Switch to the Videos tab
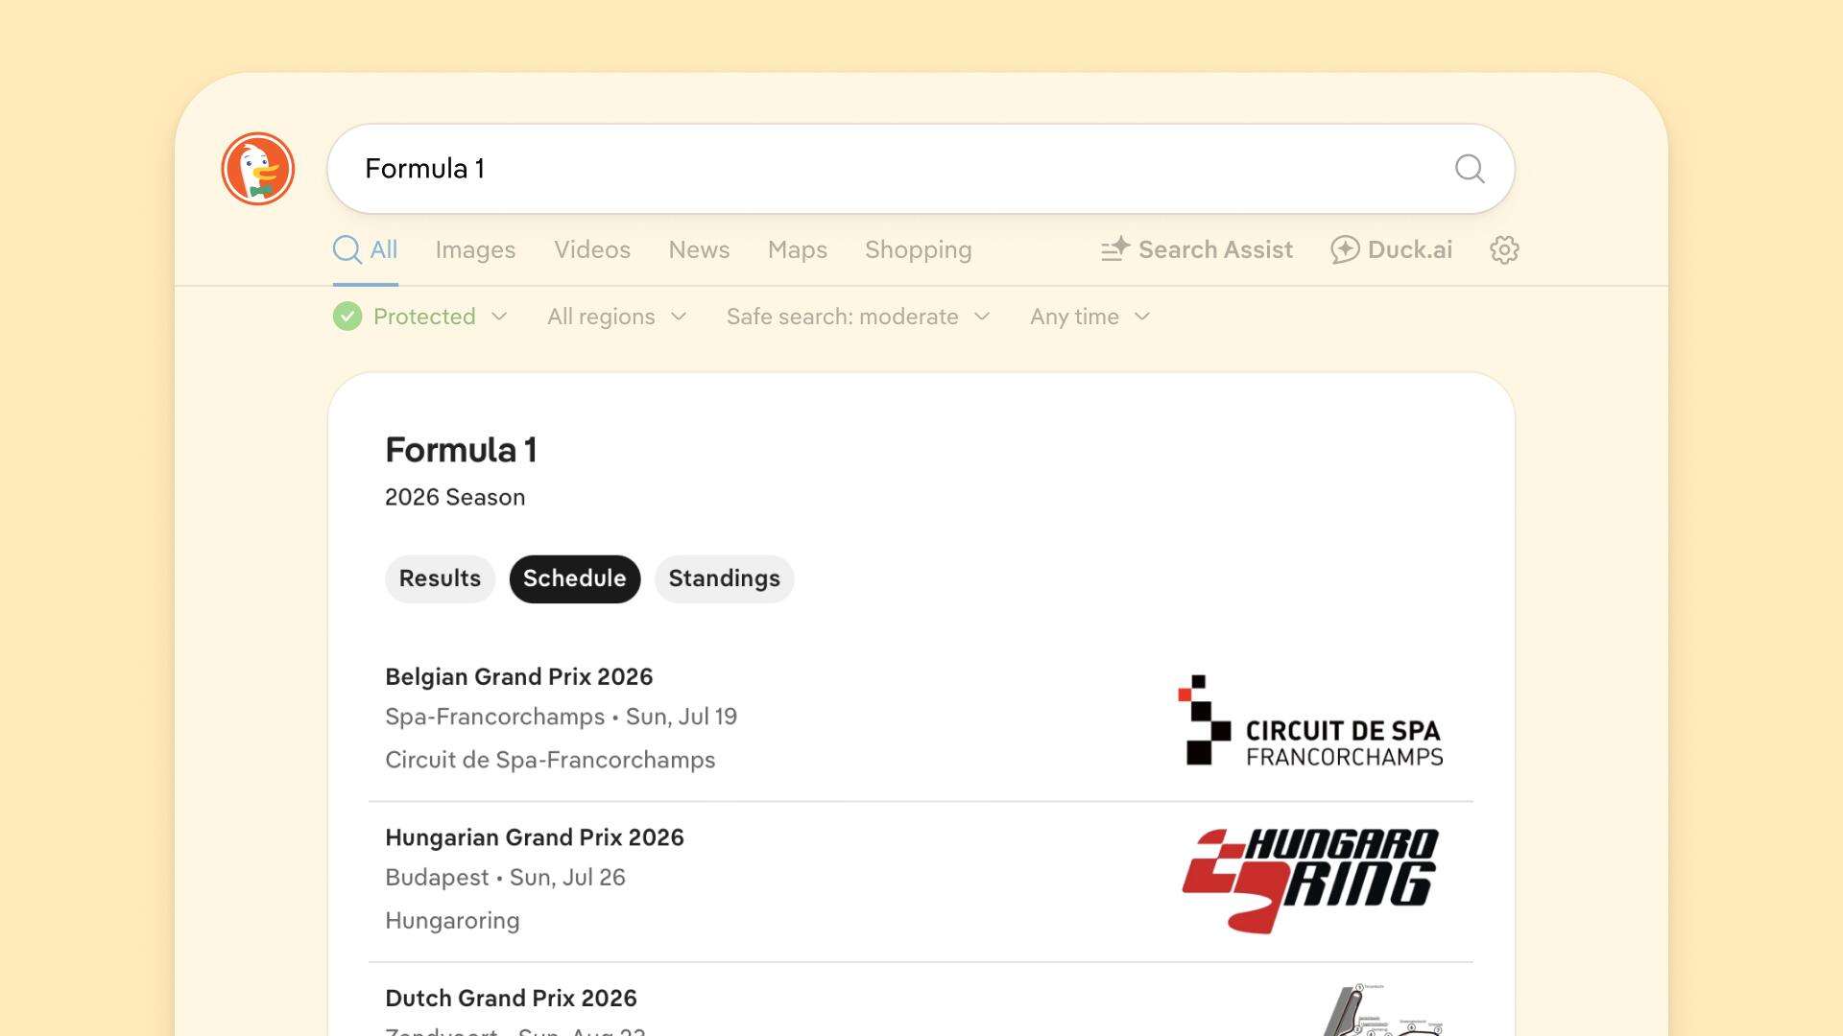Screen dimensions: 1843x1036 click(x=592, y=249)
